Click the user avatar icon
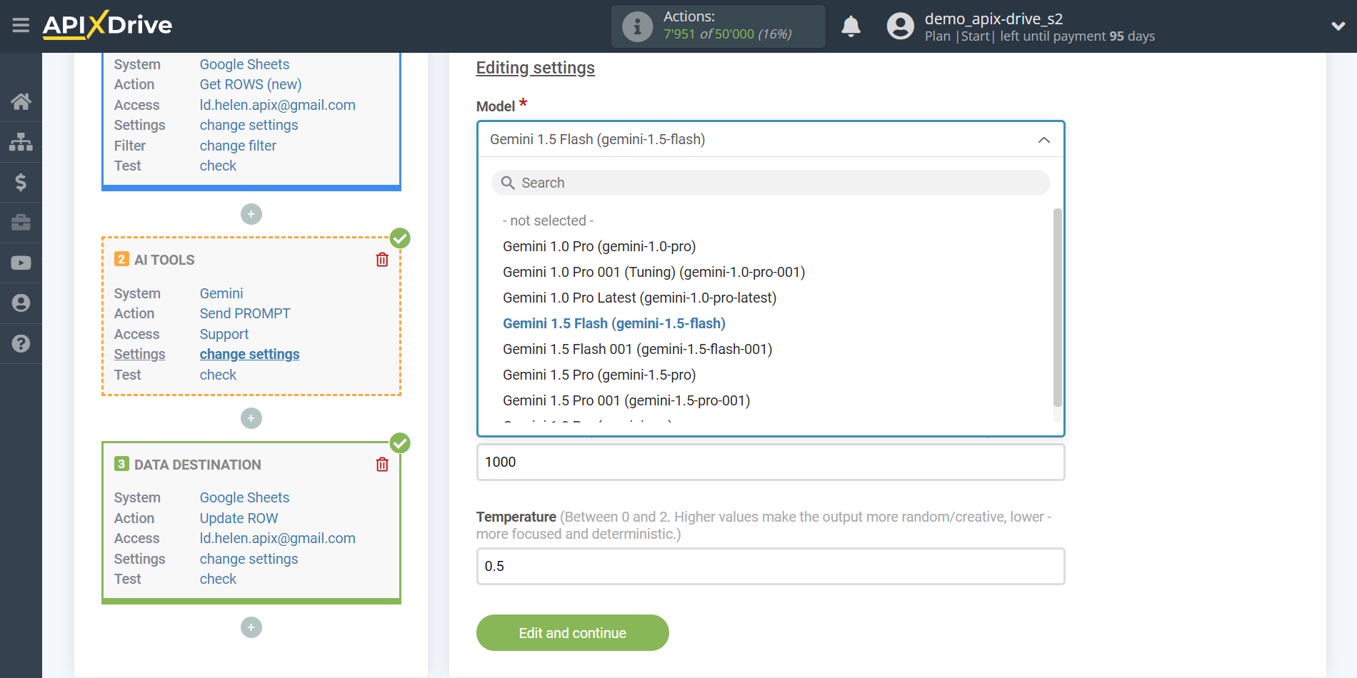Screen dimensions: 1357x678 click(x=900, y=26)
